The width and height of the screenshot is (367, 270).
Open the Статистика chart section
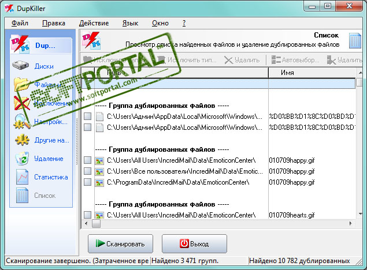tap(41, 177)
